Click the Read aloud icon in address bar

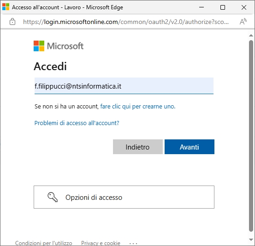click(243, 22)
